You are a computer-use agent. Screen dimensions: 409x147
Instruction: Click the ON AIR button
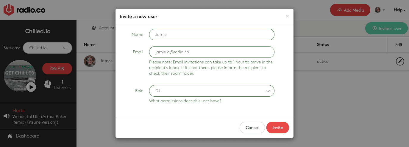pos(57,68)
